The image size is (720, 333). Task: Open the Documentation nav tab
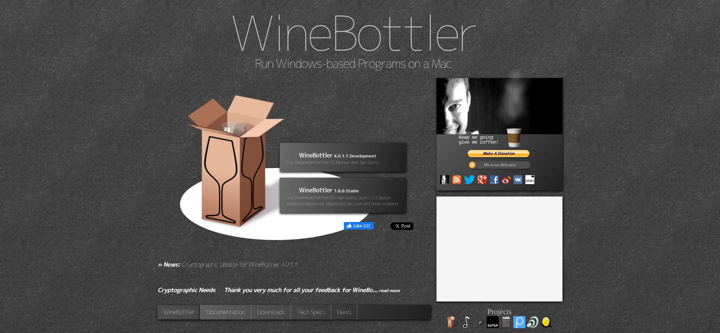click(226, 312)
